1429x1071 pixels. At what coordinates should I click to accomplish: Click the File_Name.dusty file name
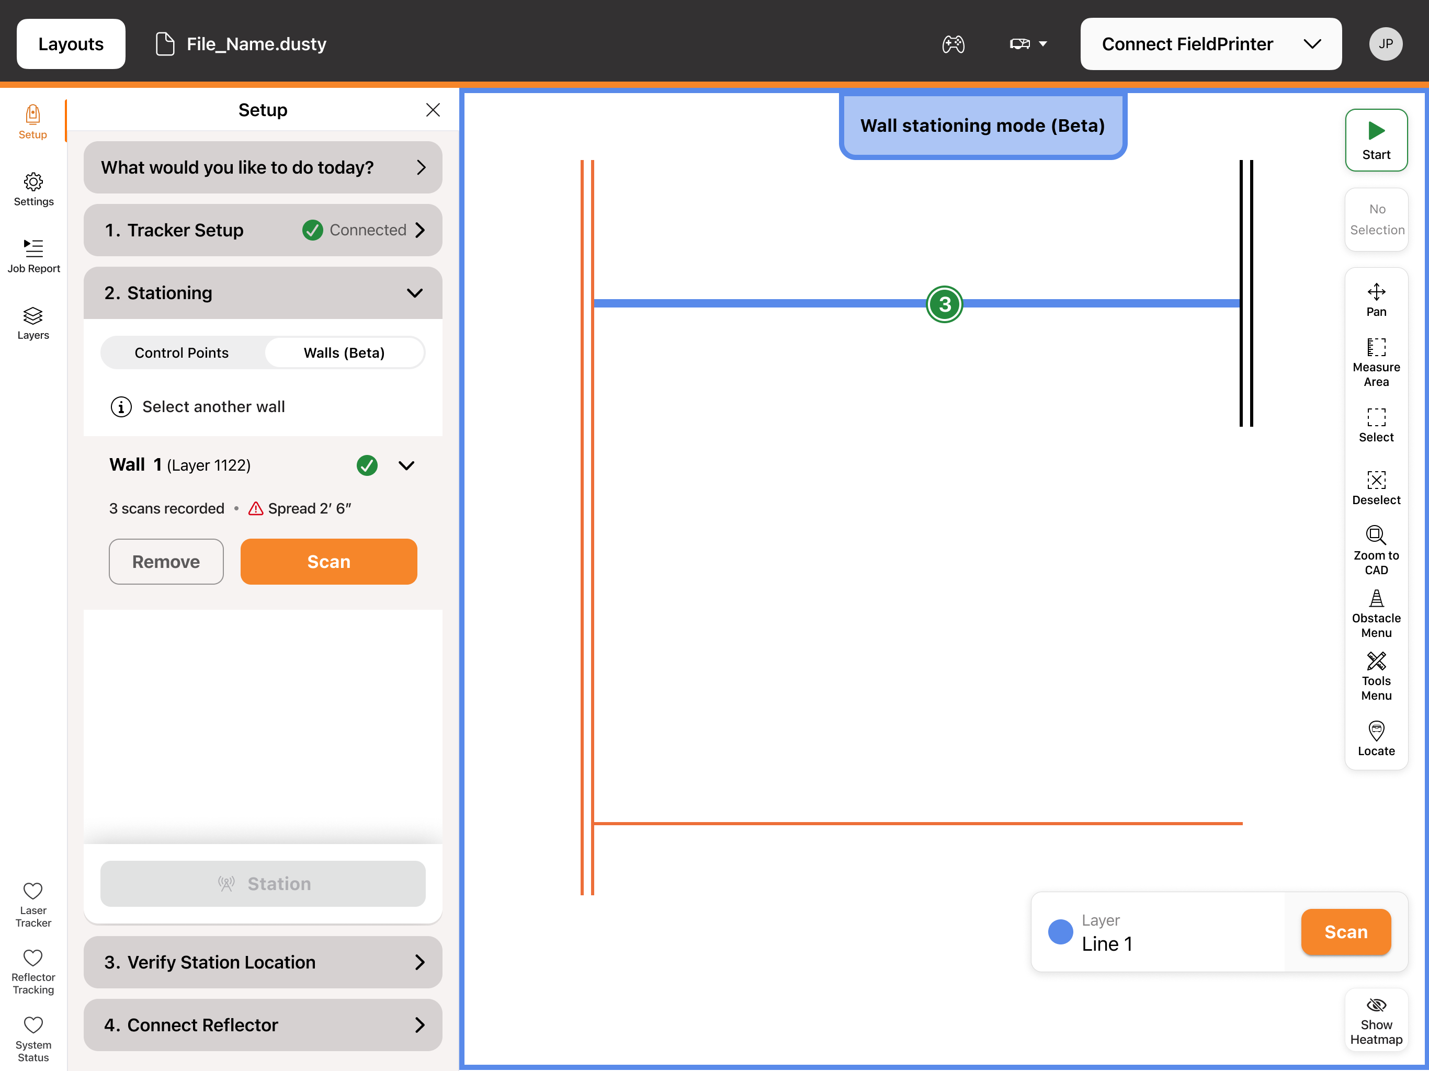click(x=256, y=44)
